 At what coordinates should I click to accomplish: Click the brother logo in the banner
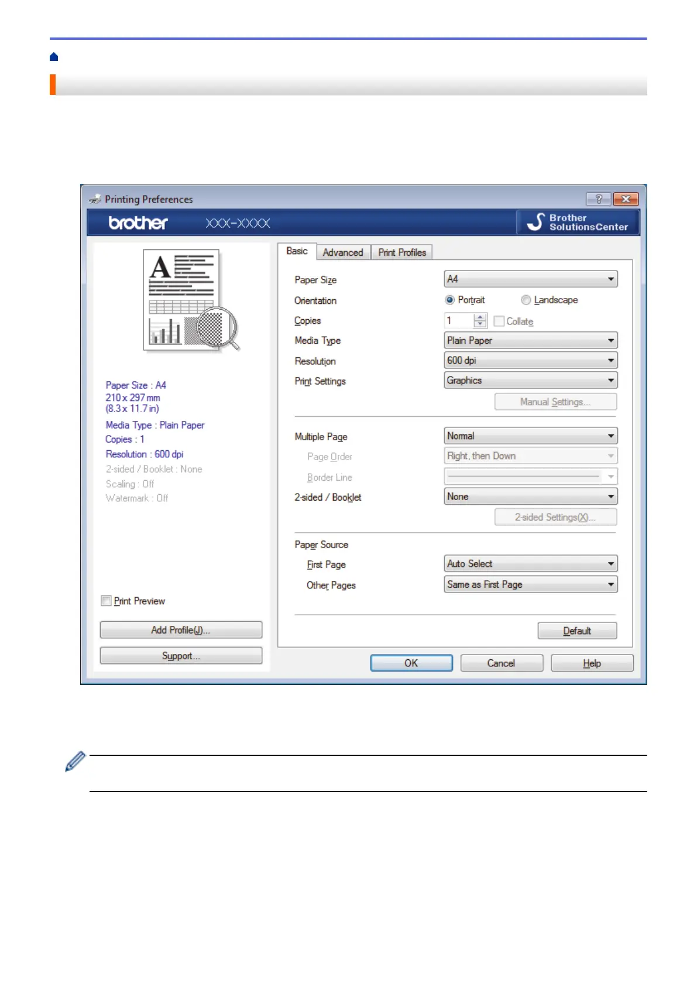click(x=138, y=223)
